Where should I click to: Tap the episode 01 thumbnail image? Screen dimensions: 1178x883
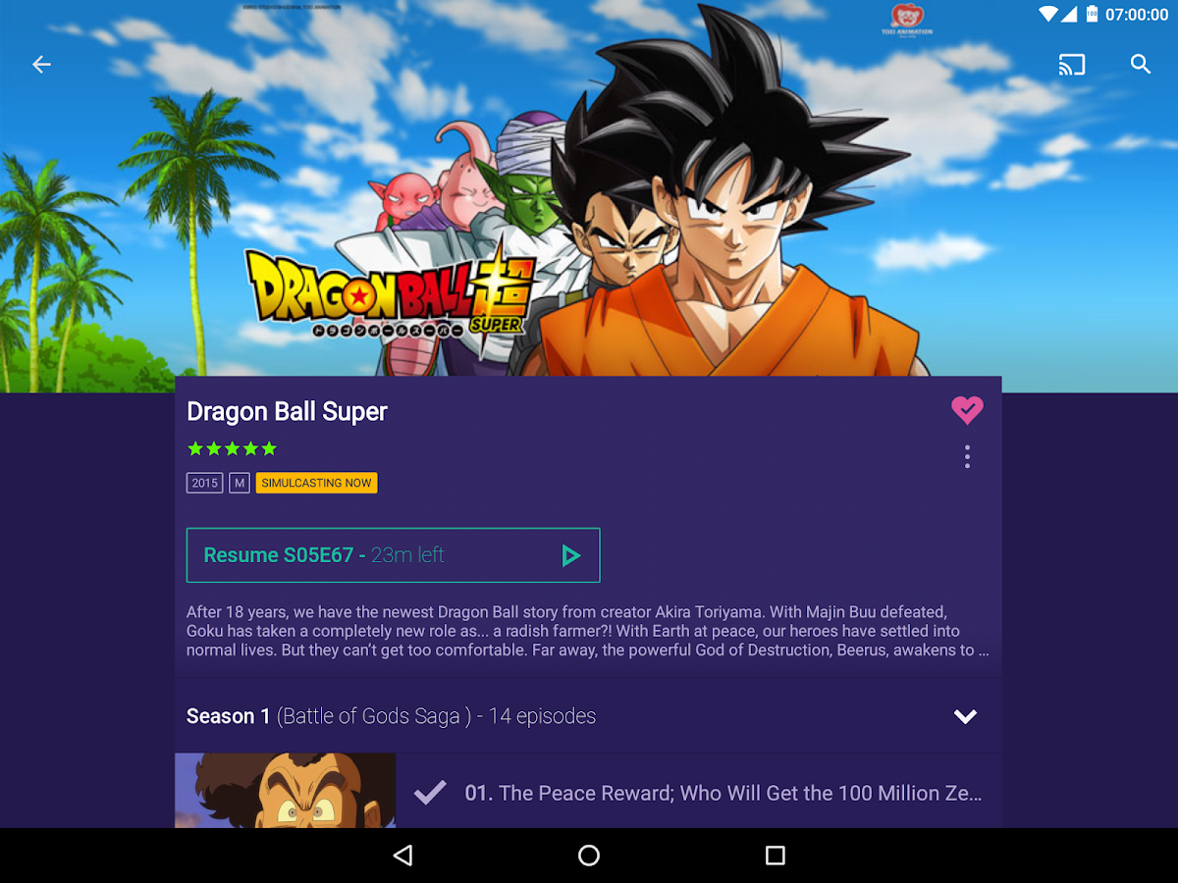coord(285,791)
